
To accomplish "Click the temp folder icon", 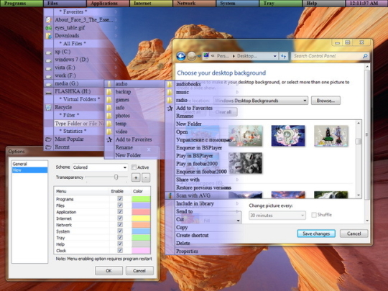I will [x=109, y=124].
